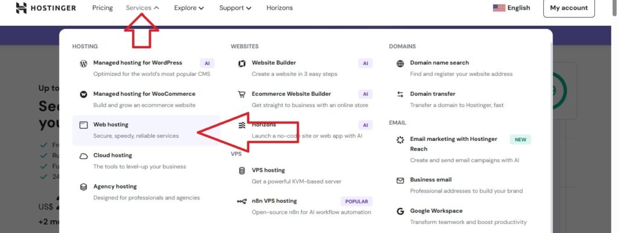Expand the Explore dropdown menu
618x233 pixels.
pyautogui.click(x=189, y=8)
